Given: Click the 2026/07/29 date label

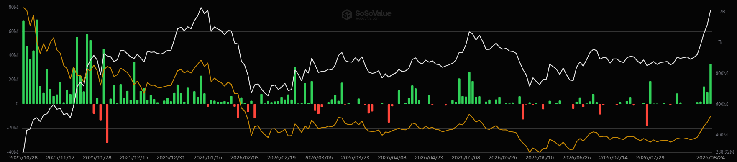Looking at the screenshot, I should (650, 158).
